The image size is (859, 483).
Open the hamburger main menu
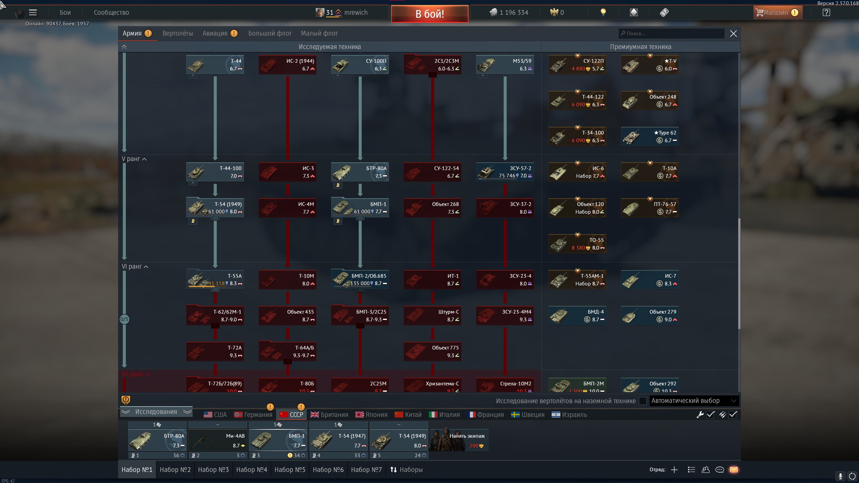pos(33,12)
